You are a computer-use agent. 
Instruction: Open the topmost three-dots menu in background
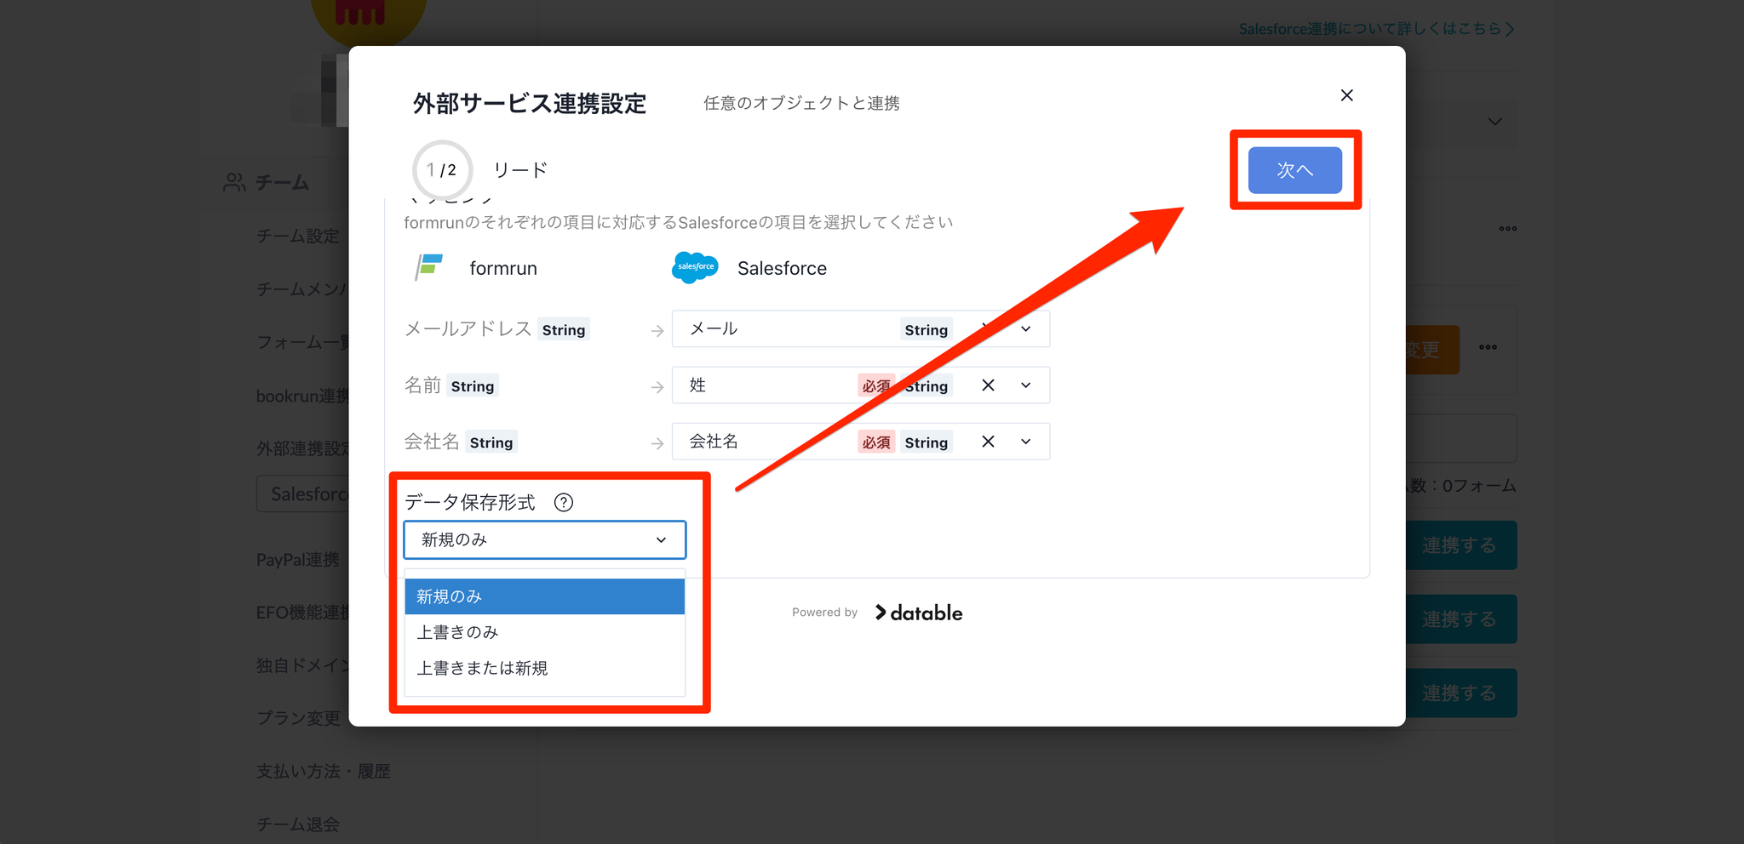1507,228
